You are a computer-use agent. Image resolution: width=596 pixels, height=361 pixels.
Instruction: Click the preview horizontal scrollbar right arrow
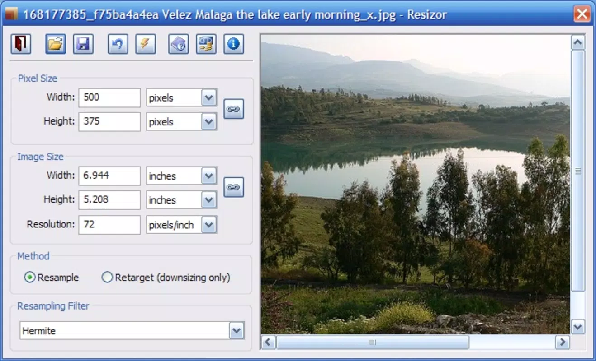tap(562, 342)
